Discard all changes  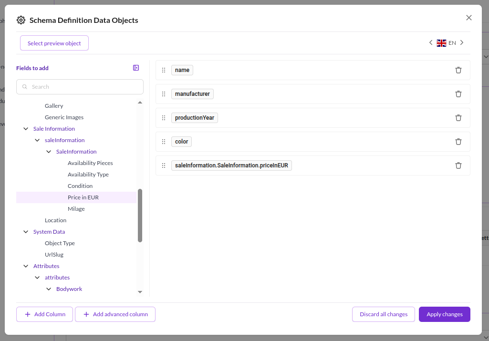tap(384, 314)
